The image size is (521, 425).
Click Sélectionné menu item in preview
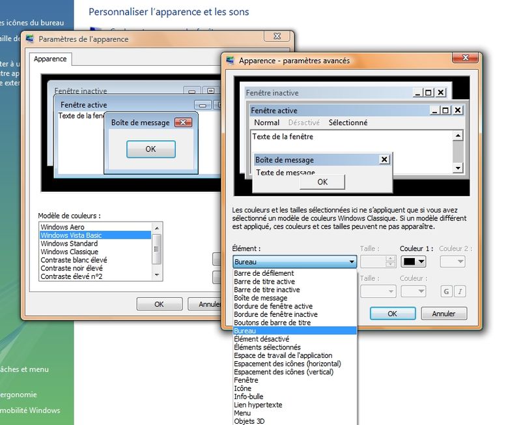click(x=348, y=123)
